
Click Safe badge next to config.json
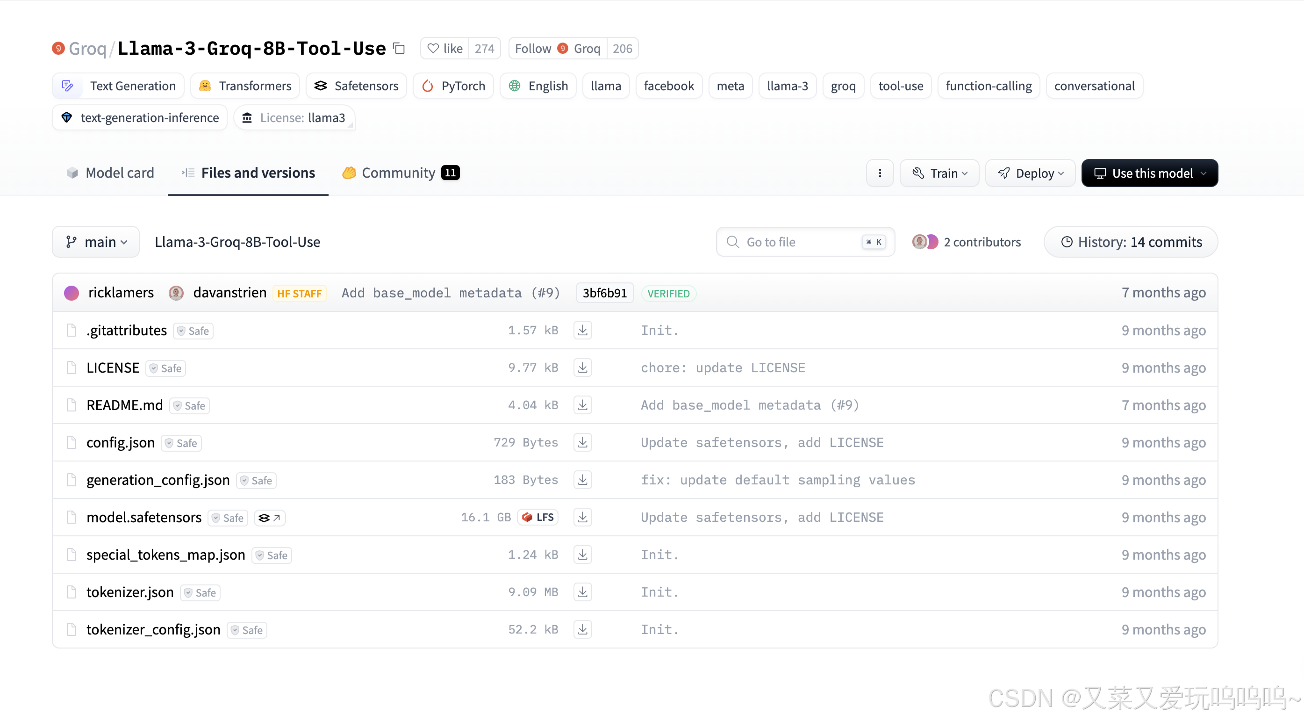(181, 443)
